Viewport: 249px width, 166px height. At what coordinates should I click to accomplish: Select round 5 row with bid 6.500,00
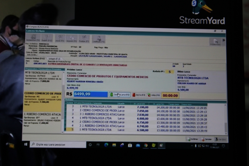137,130
